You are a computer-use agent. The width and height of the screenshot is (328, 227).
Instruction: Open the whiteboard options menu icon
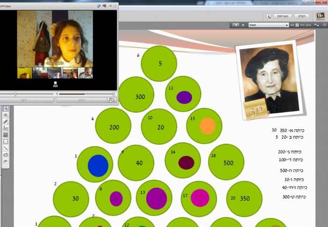tap(324, 25)
